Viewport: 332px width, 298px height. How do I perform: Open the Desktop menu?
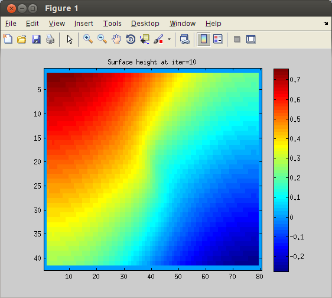[145, 24]
